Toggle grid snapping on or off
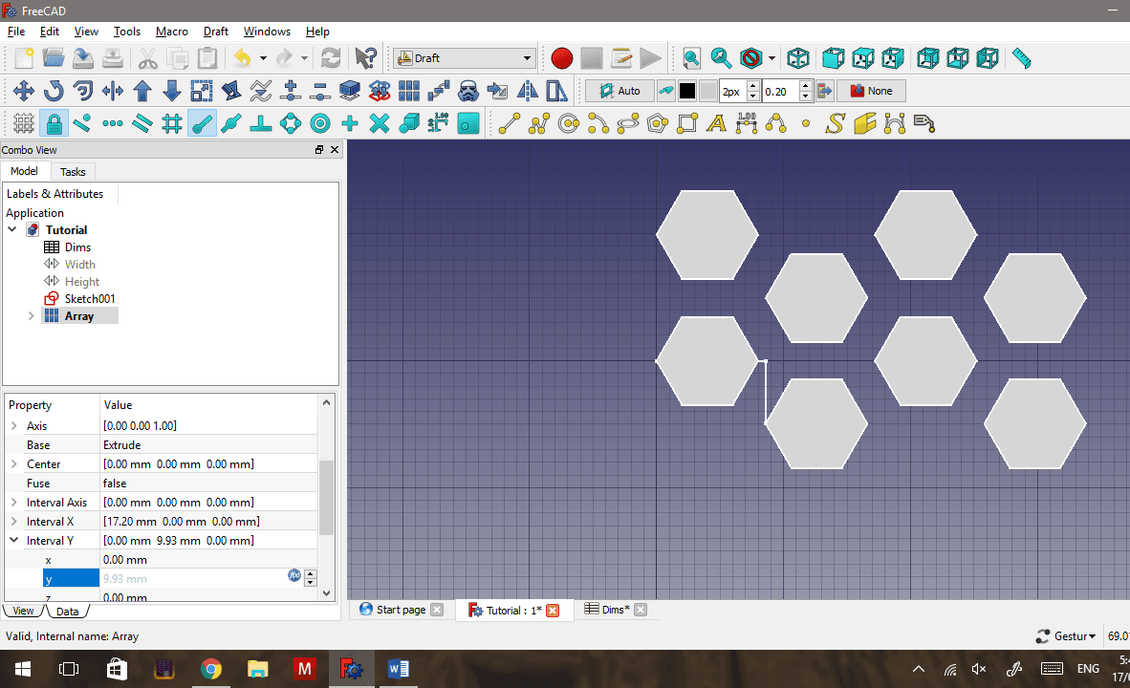Screen dimensions: 1130x688 [x=171, y=122]
